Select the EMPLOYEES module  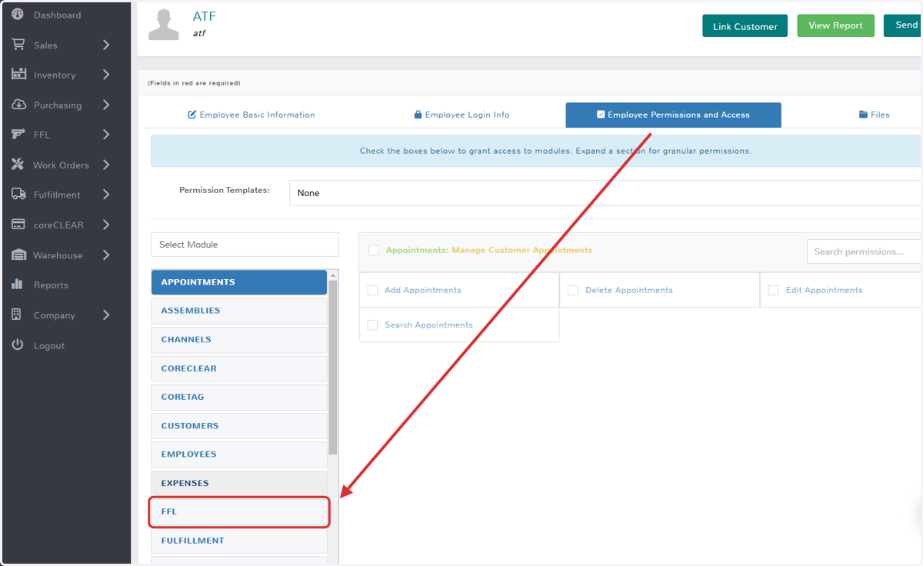pos(239,454)
